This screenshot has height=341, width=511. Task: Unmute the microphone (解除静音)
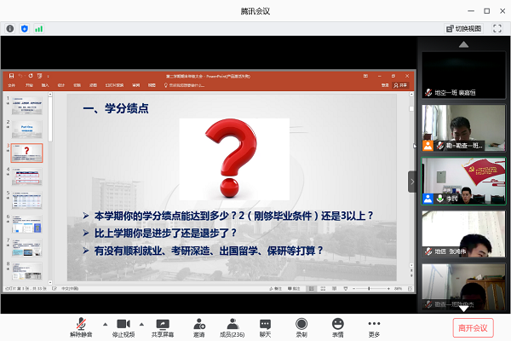tap(81, 327)
